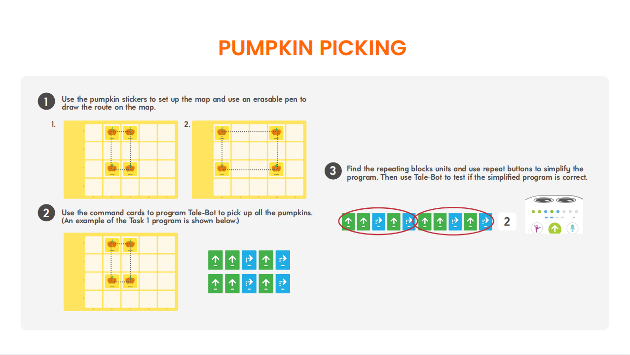This screenshot has height=355, width=630.
Task: Select the first green forward card in the circled sequence
Action: [x=348, y=222]
